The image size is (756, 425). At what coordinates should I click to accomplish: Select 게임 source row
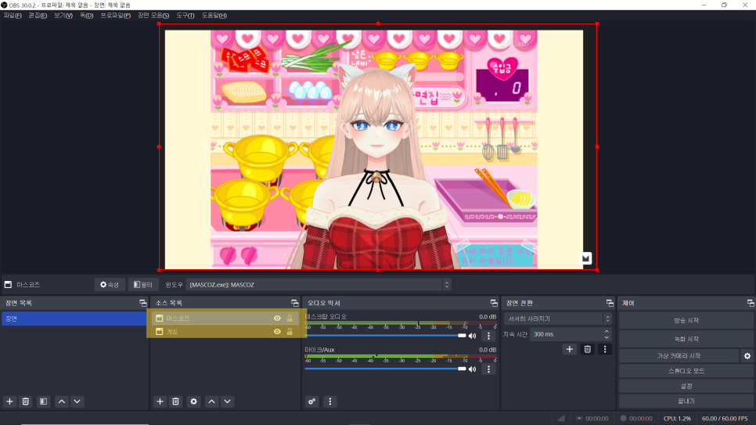(x=225, y=331)
